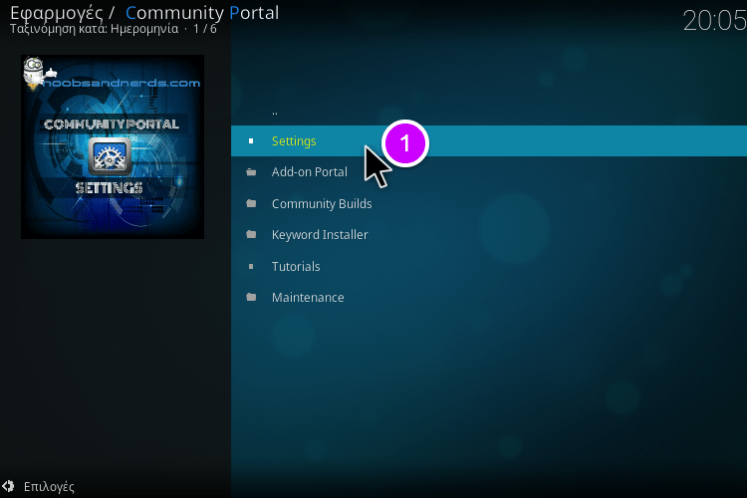Select Keyword Installer item

tap(489, 234)
